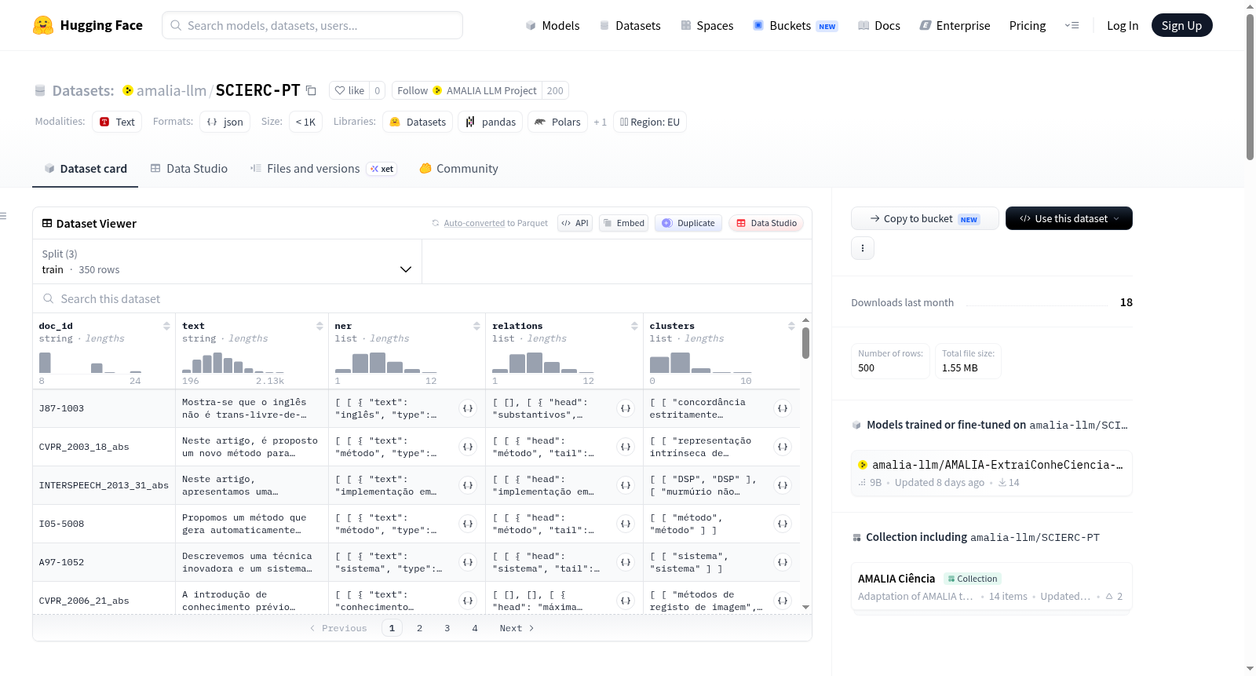
Task: Click the clusters lengths histogram
Action: pos(701,362)
